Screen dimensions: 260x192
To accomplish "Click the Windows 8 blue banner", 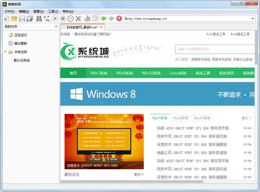I will [157, 94].
